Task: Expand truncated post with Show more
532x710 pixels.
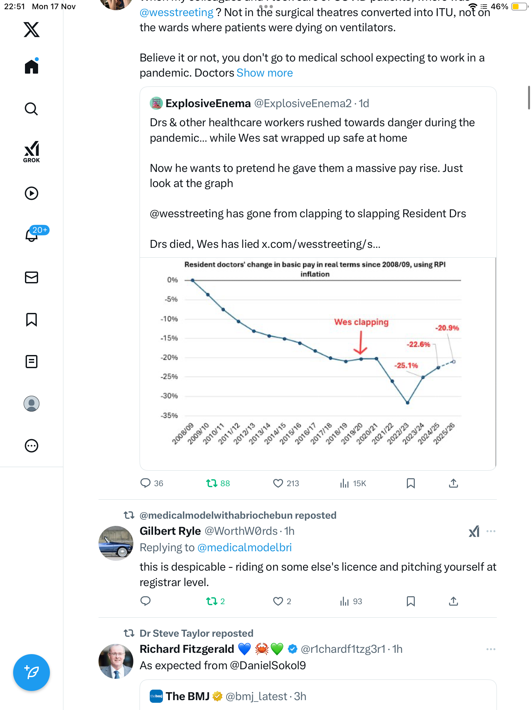Action: click(264, 73)
